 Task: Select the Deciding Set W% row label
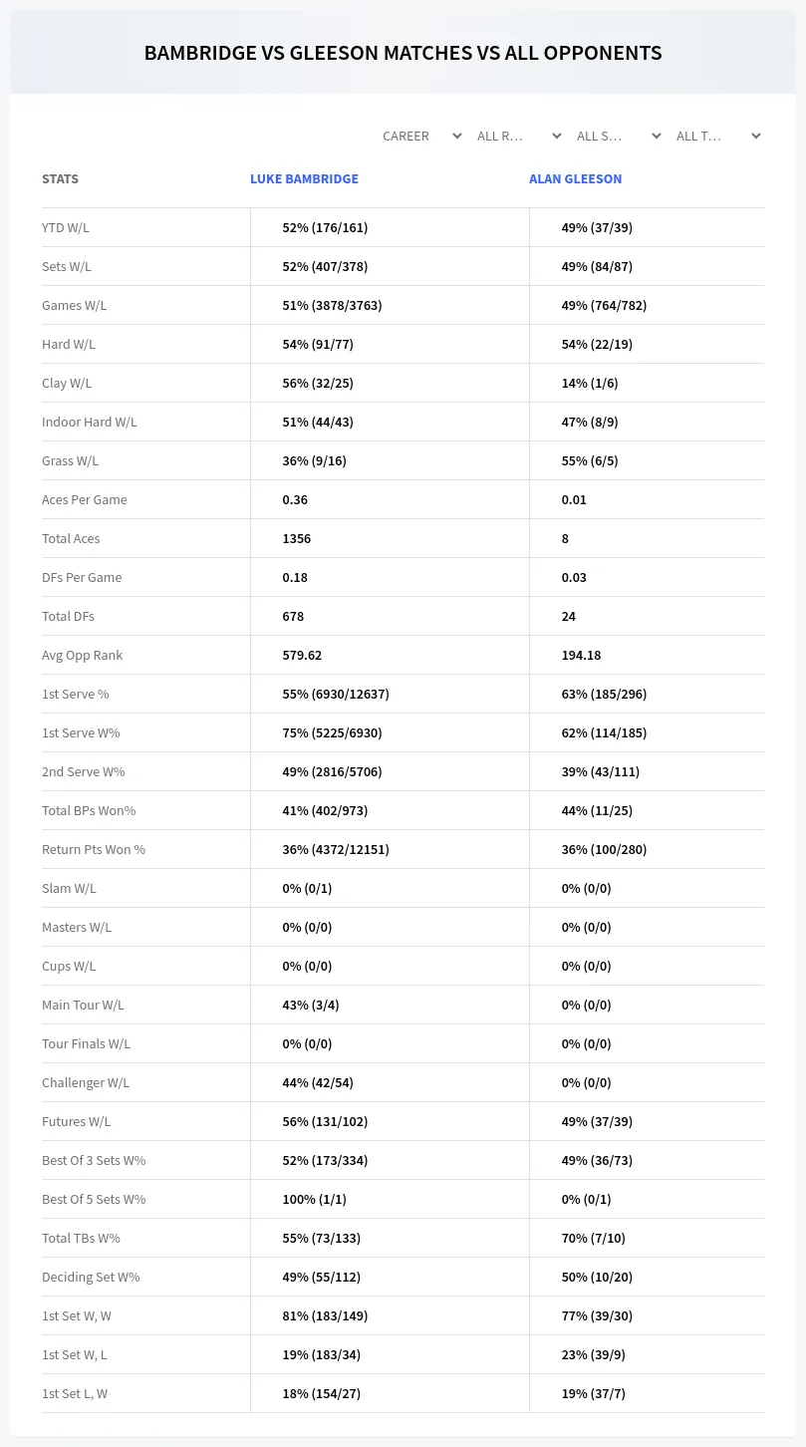91,1277
